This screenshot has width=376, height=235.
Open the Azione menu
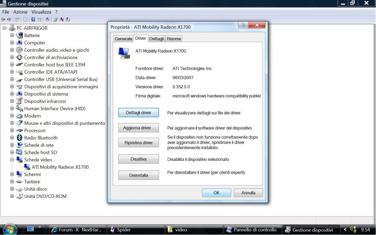[x=21, y=12]
